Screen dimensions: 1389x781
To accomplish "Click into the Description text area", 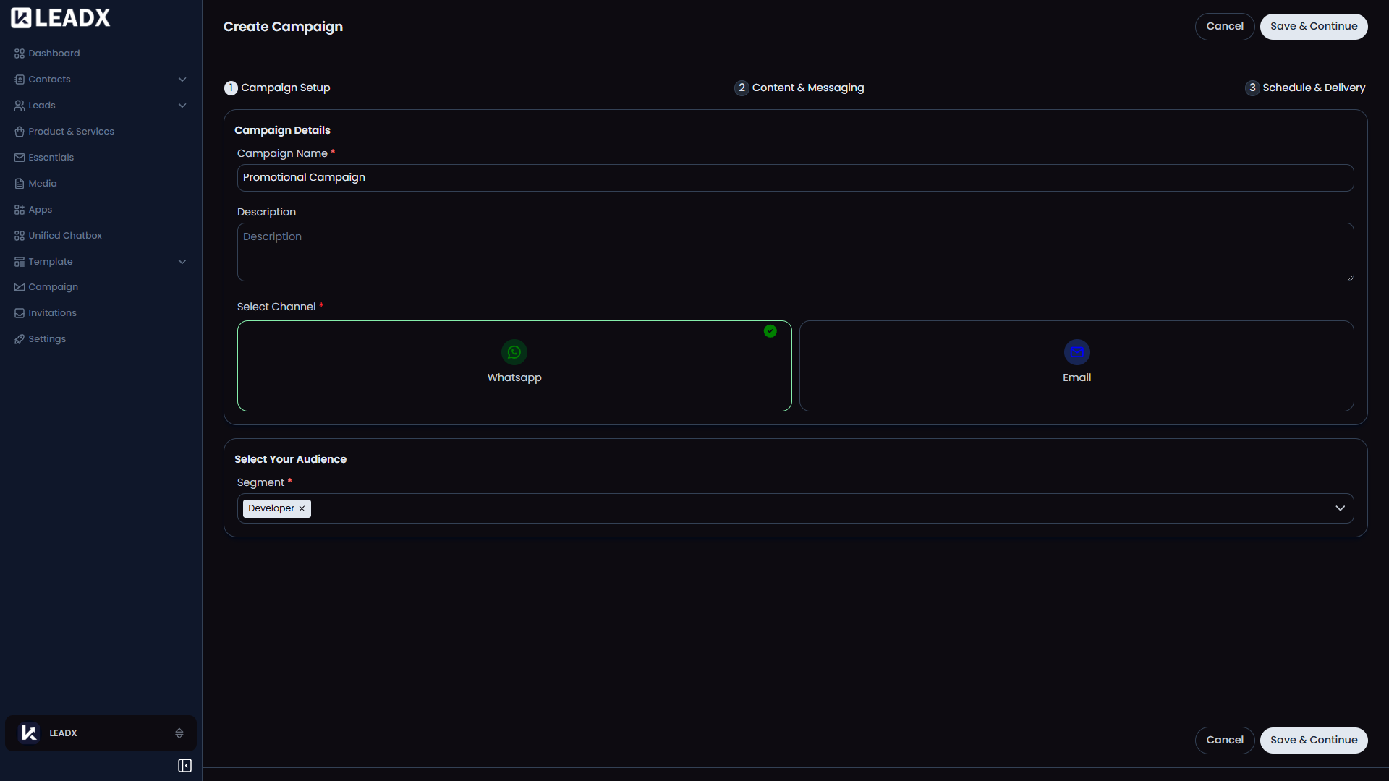I will (794, 252).
